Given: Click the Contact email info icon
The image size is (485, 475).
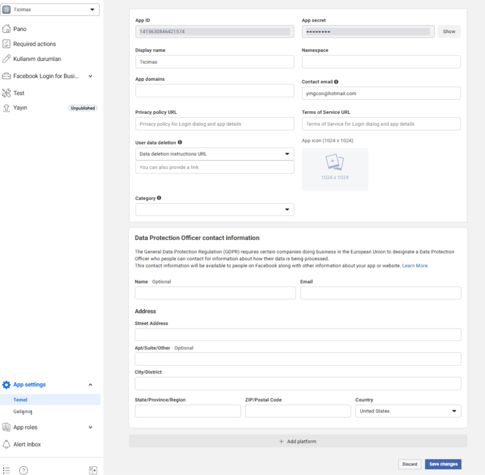Looking at the screenshot, I should point(336,82).
